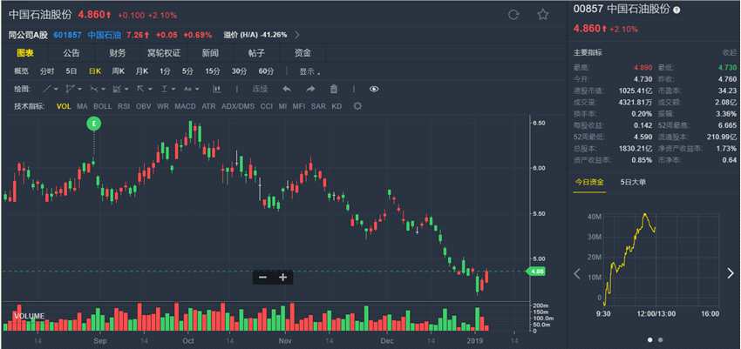This screenshot has height=349, width=741.
Task: Switch to 分时 intraday view
Action: tap(47, 71)
